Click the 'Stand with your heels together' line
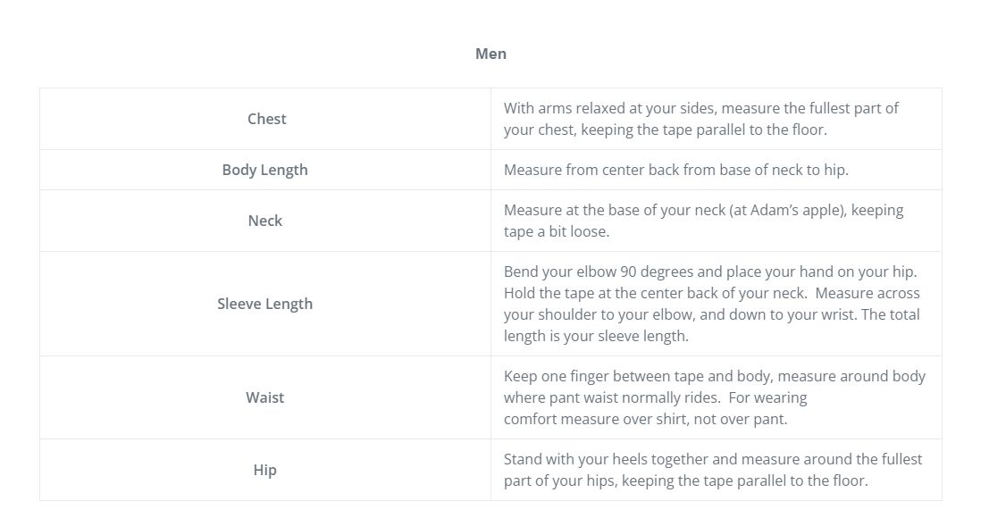The image size is (989, 518). coord(712,459)
